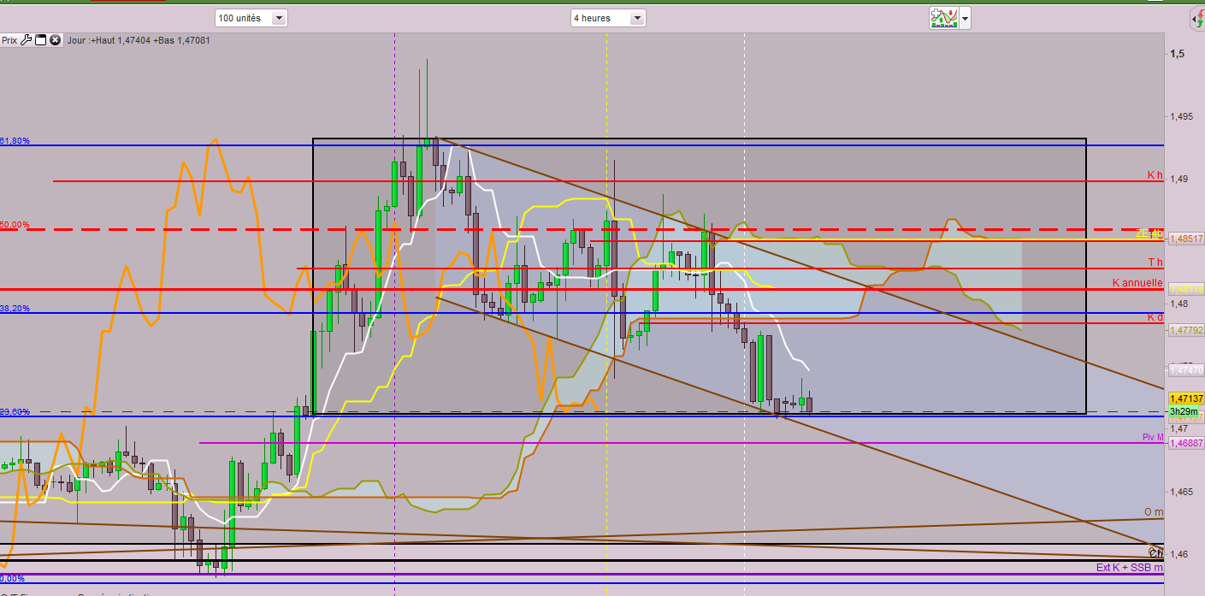Open the add indicator chart icon
This screenshot has width=1205, height=596.
click(944, 17)
